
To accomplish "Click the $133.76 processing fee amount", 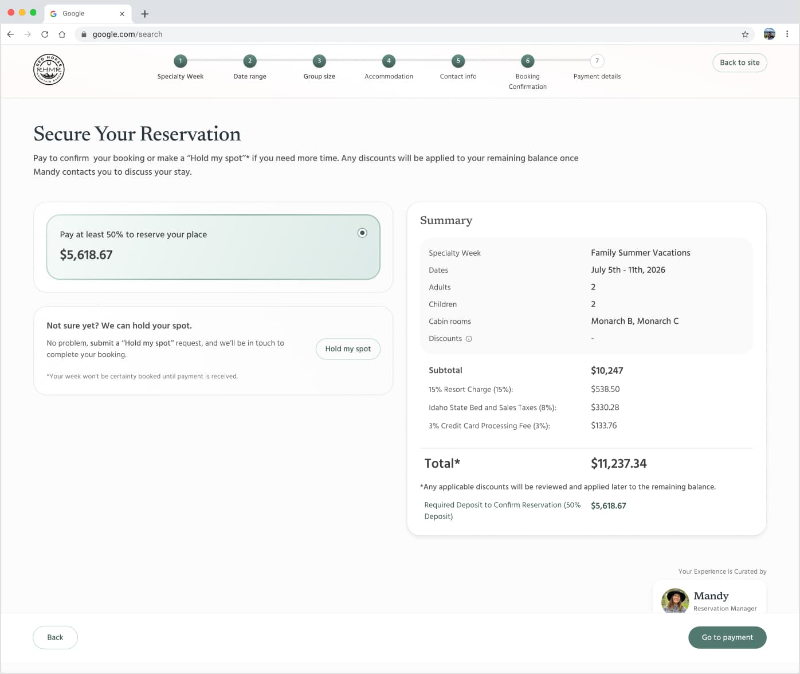I will [x=604, y=426].
